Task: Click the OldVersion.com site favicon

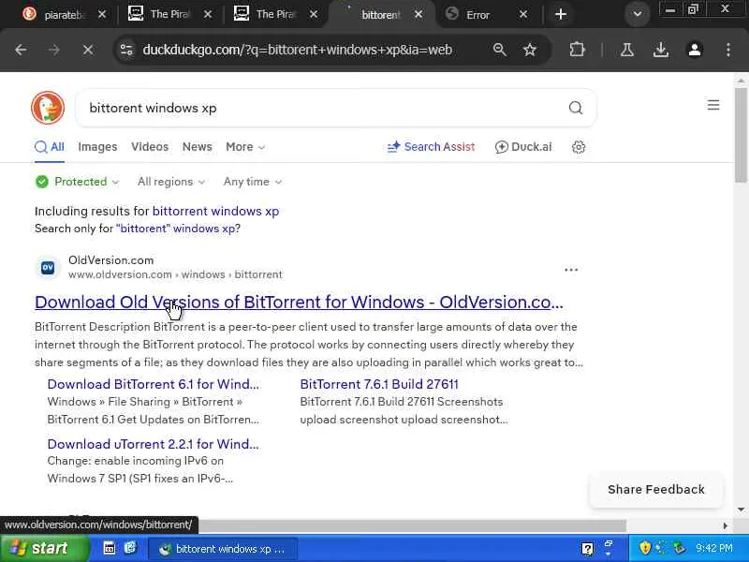Action: (48, 268)
